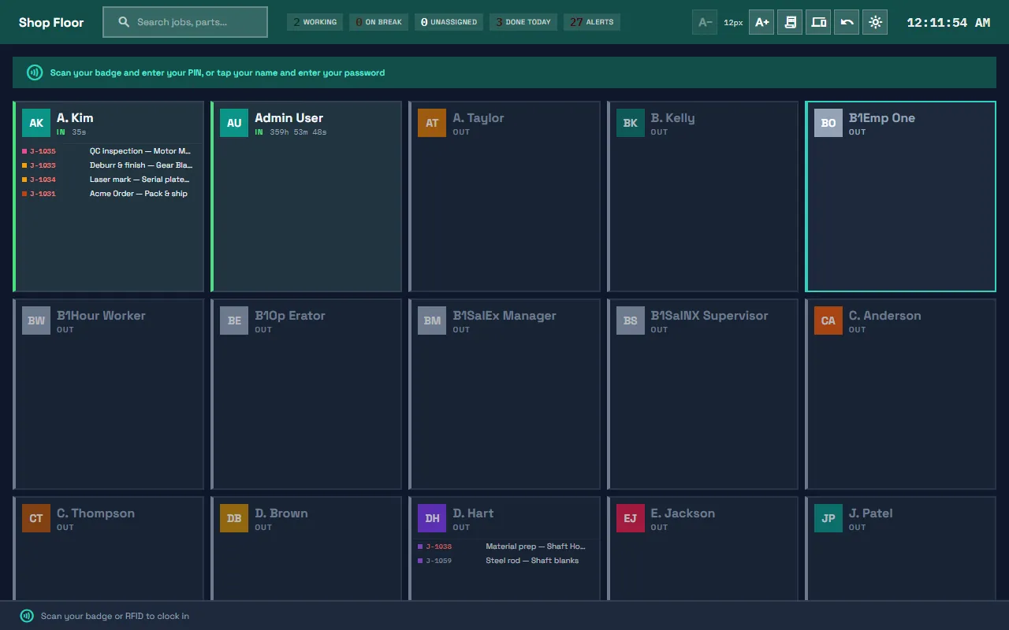Click the AU avatar for Admin User
This screenshot has width=1009, height=630.
234,123
